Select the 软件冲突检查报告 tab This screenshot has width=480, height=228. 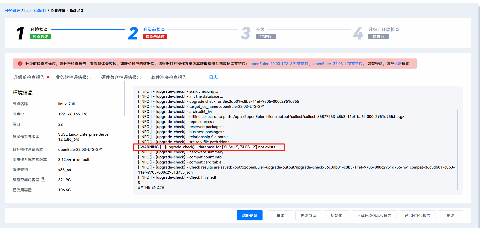(x=169, y=77)
